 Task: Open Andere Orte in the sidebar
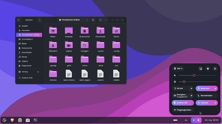click(x=29, y=78)
